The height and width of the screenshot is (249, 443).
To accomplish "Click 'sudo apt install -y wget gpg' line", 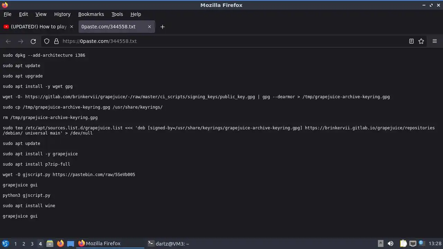I will click(38, 86).
